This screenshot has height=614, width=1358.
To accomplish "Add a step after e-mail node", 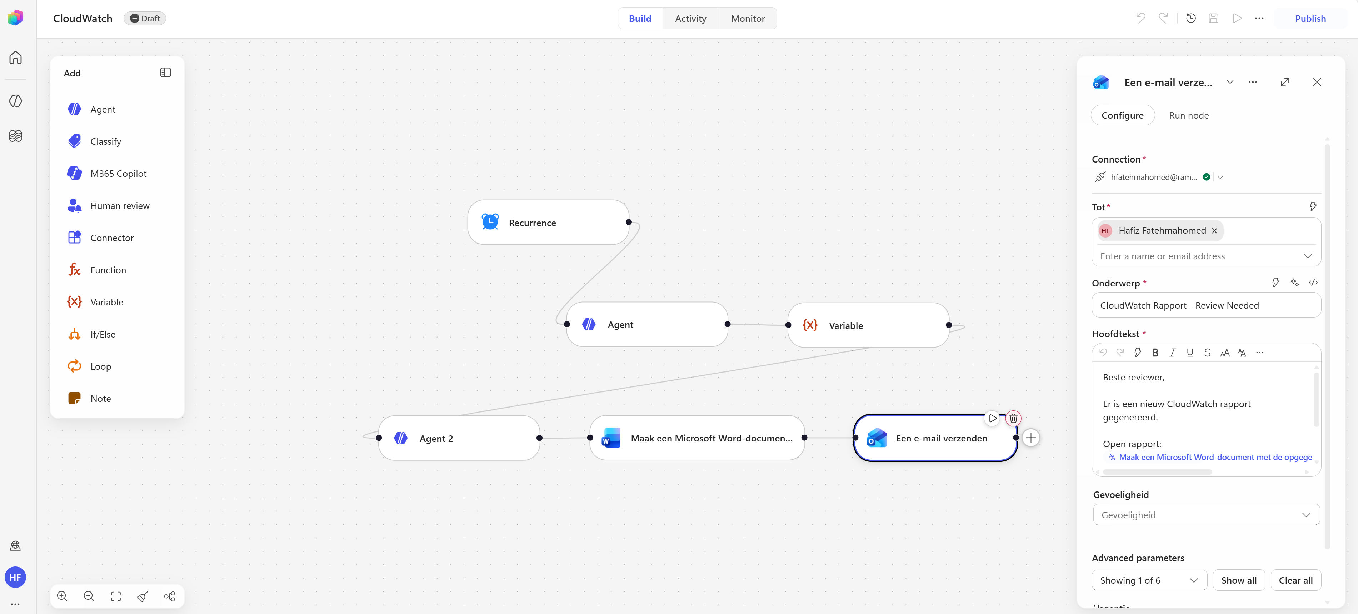I will pos(1031,438).
